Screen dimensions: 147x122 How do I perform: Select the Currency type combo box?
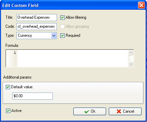tap(36, 36)
